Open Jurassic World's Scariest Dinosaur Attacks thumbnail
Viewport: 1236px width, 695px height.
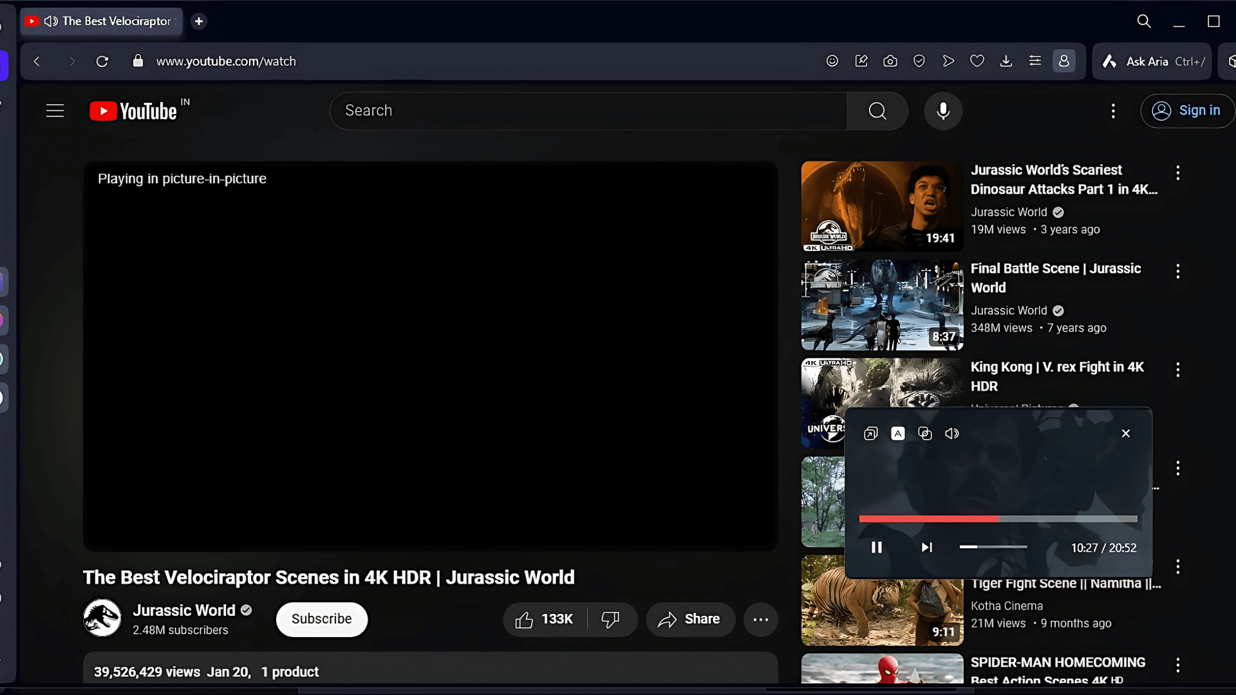click(882, 206)
